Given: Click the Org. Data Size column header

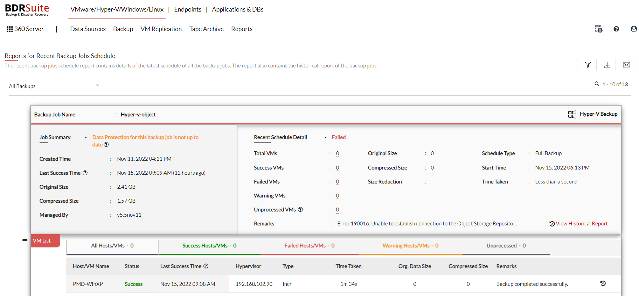Looking at the screenshot, I should point(415,266).
